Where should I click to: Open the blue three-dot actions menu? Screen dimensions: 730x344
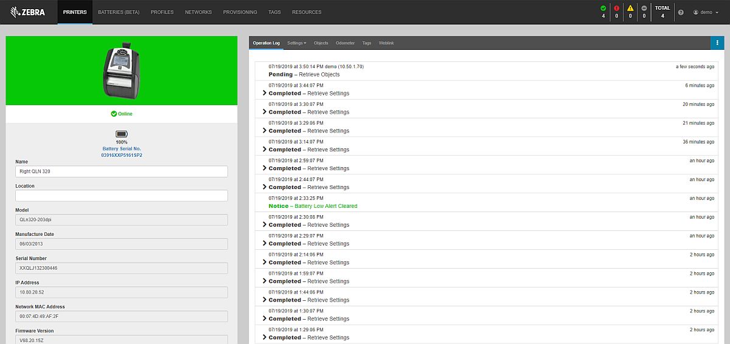point(717,43)
